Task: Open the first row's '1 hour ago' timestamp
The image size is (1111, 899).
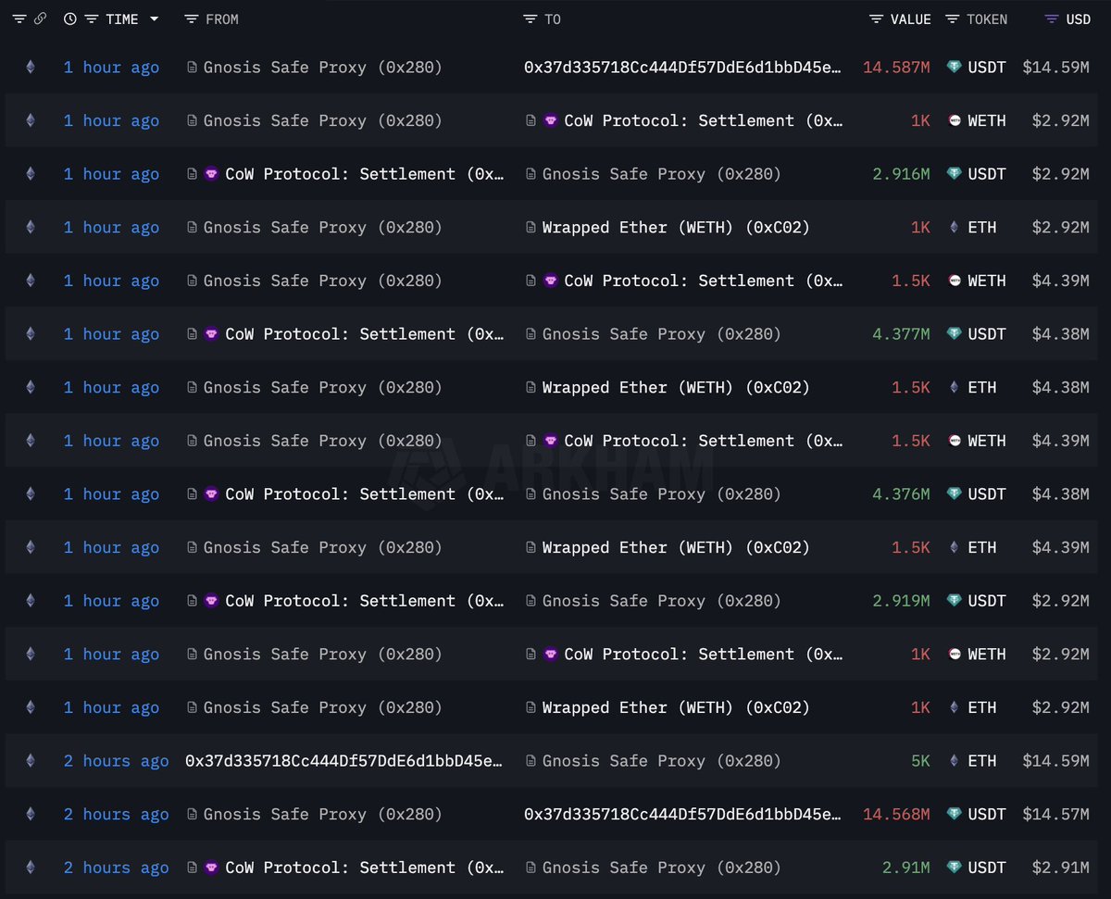Action: coord(111,67)
